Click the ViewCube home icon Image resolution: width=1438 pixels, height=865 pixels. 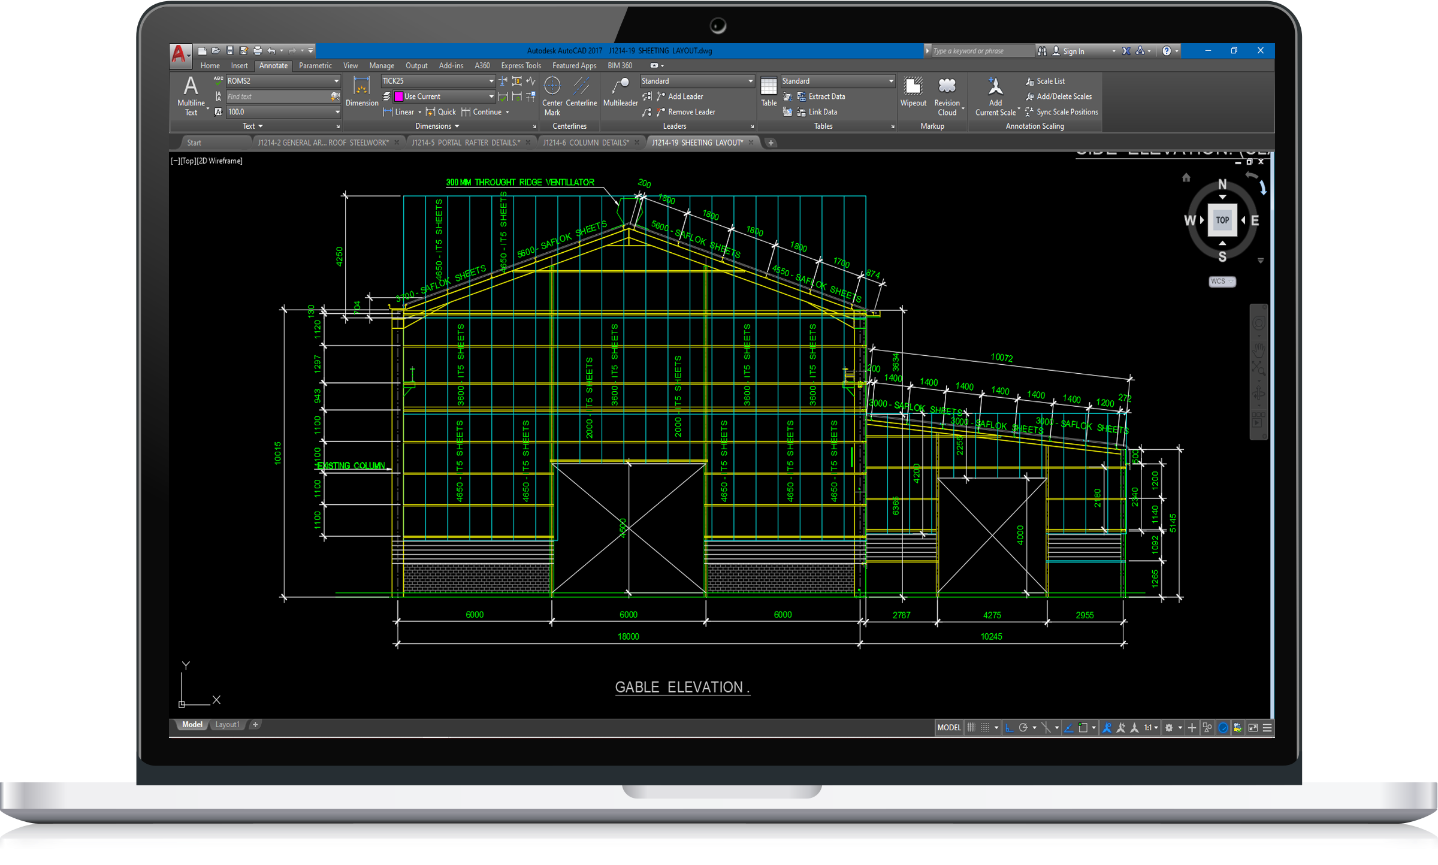tap(1186, 177)
